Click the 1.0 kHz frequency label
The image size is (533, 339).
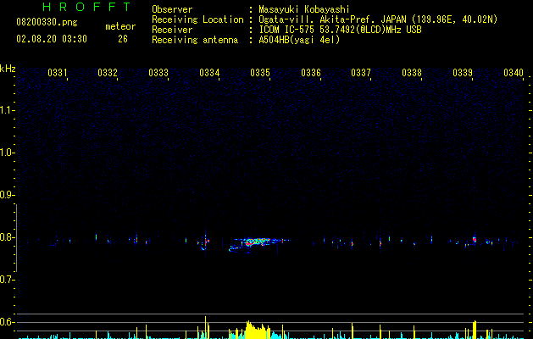pyautogui.click(x=7, y=153)
